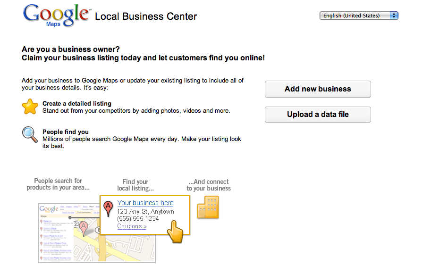Follow the Coupons » link

132,226
